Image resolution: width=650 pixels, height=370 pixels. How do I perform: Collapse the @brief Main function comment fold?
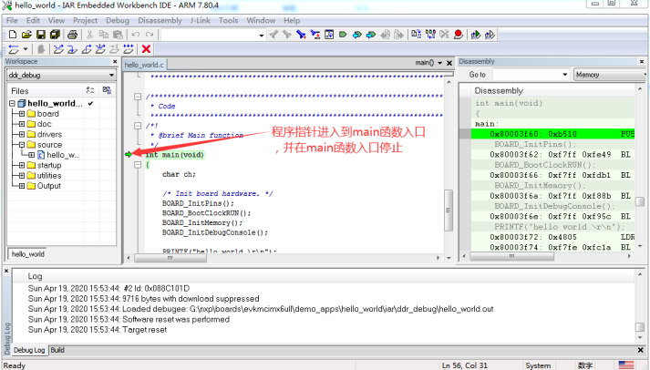138,126
